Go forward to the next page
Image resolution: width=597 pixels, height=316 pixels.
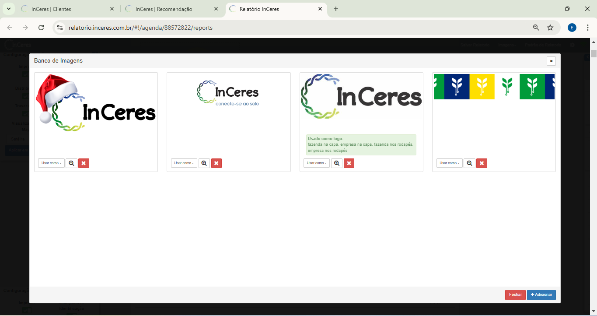click(25, 28)
